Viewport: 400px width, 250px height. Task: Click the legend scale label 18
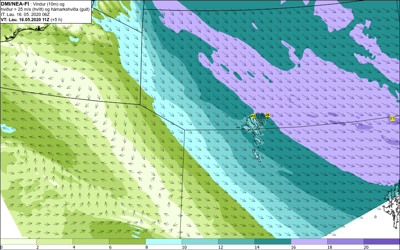coord(330,247)
